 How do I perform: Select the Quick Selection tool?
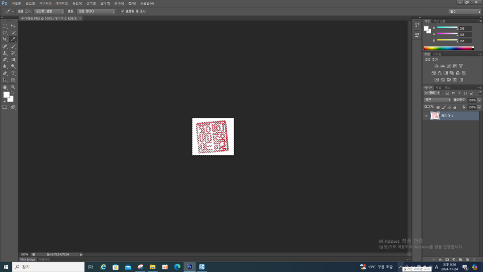[x=13, y=32]
